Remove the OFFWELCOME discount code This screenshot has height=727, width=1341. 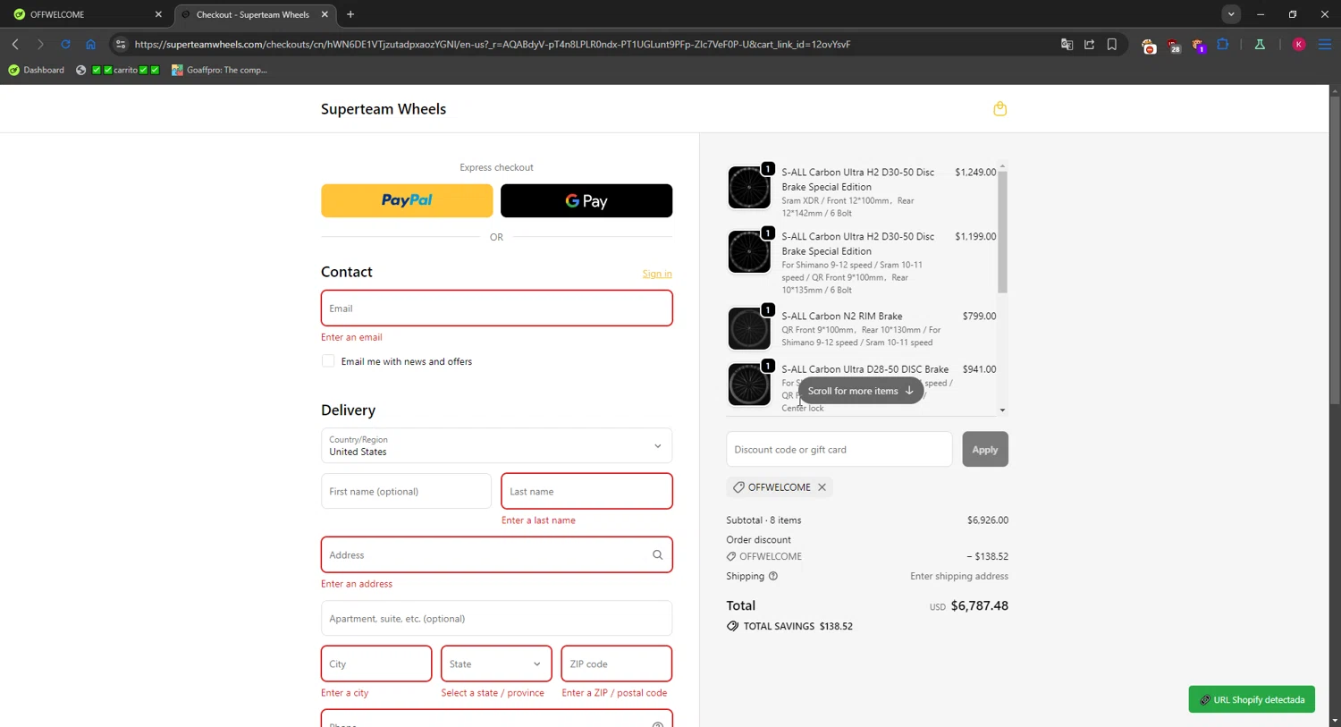tap(822, 487)
